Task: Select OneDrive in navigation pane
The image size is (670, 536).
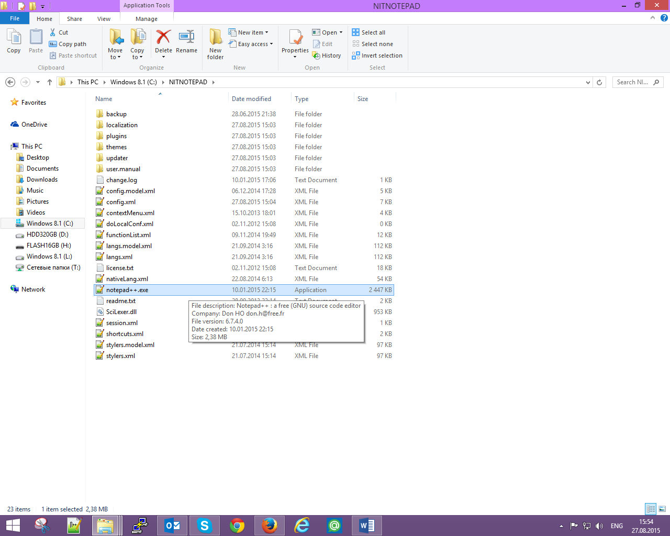Action: coord(34,125)
